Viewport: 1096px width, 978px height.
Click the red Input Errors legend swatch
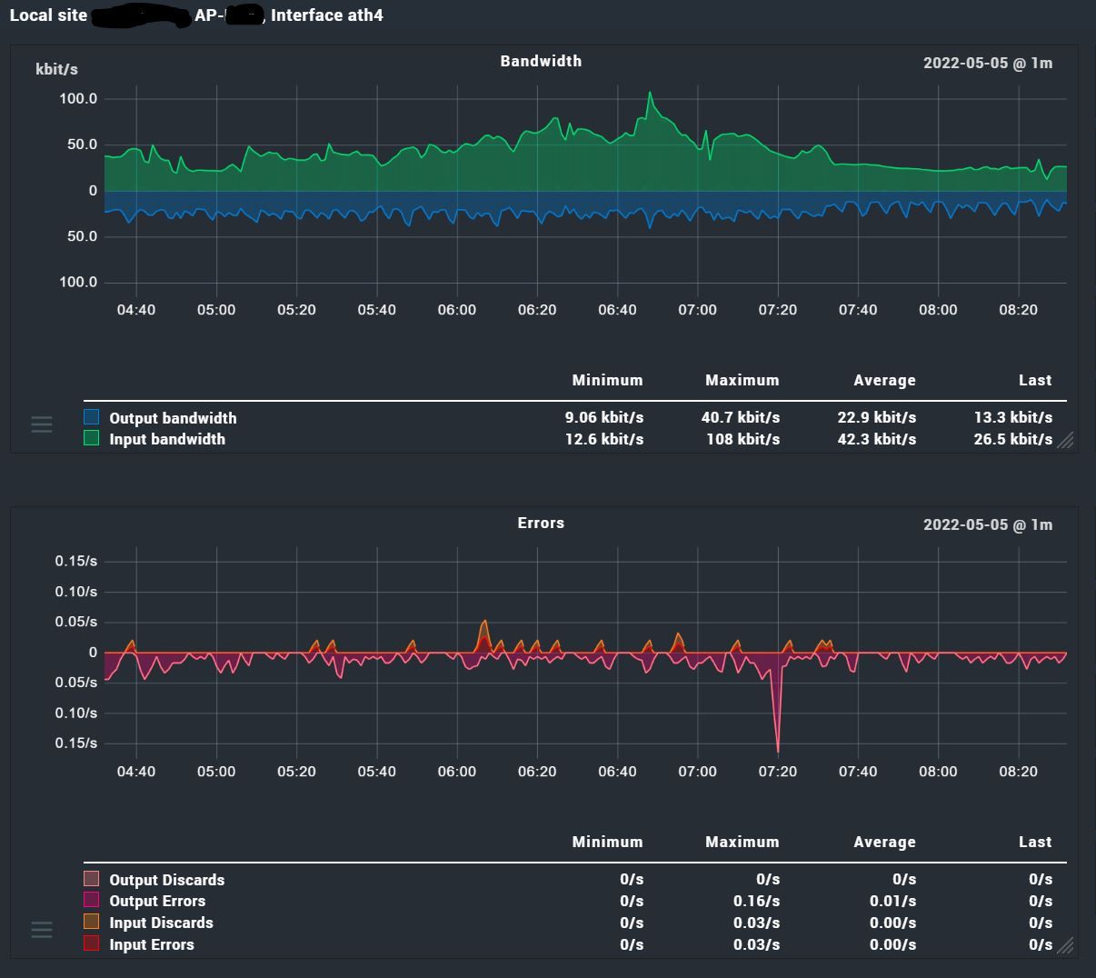click(x=92, y=943)
